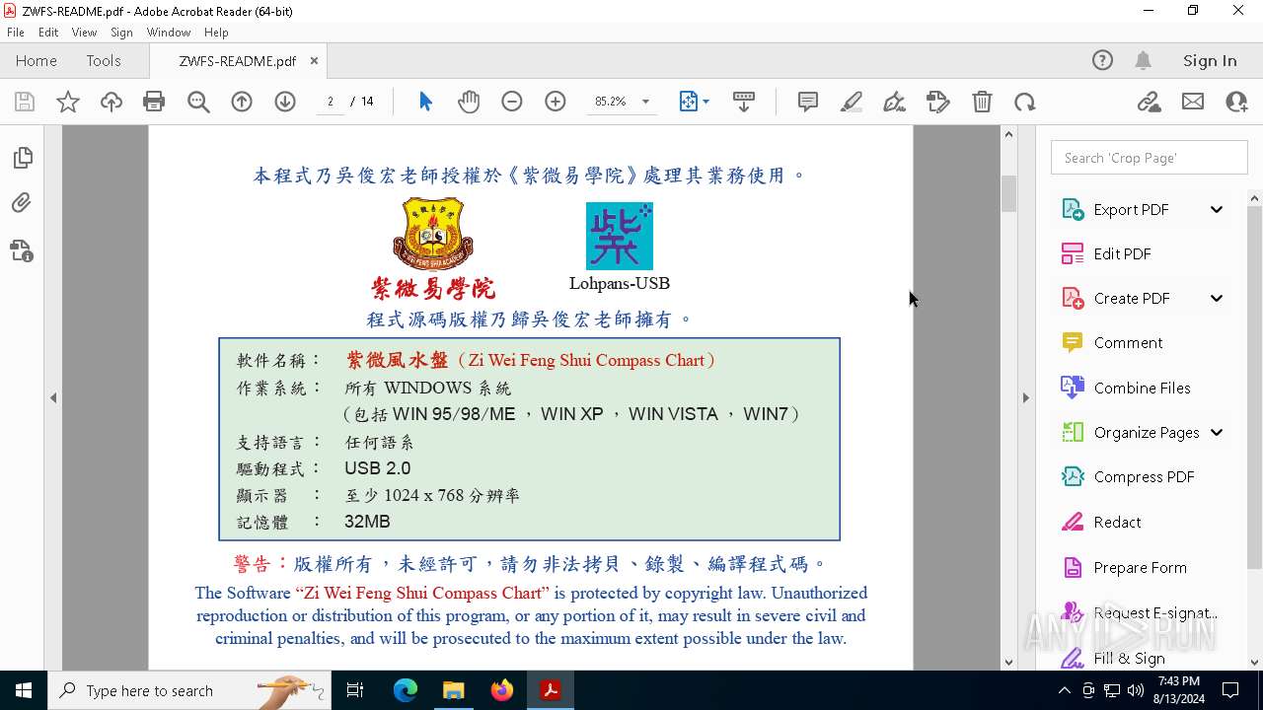Close the ZWFS-README.pdf tab
The height and width of the screenshot is (710, 1263).
click(x=314, y=60)
